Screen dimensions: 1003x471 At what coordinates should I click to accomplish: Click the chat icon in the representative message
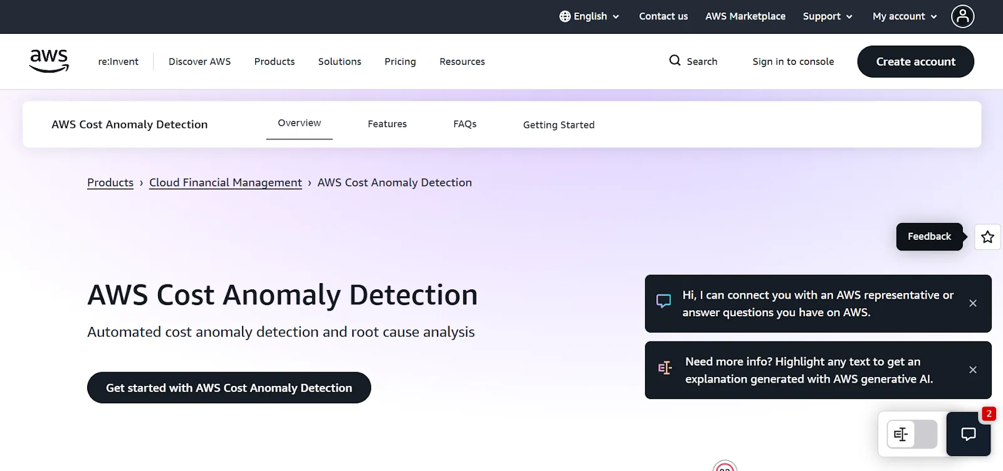pos(663,301)
